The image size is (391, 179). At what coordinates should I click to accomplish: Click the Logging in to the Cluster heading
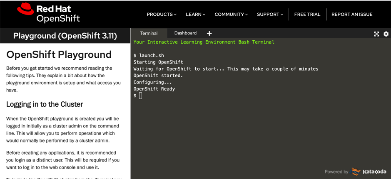coord(45,104)
